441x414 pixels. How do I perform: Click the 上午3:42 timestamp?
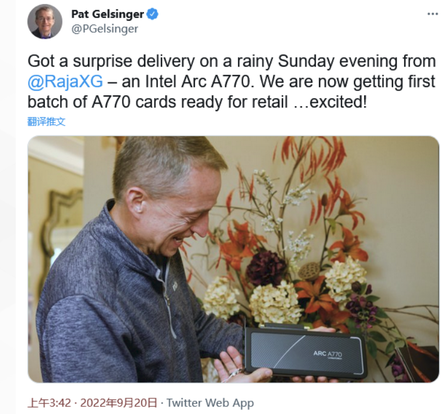(49, 403)
